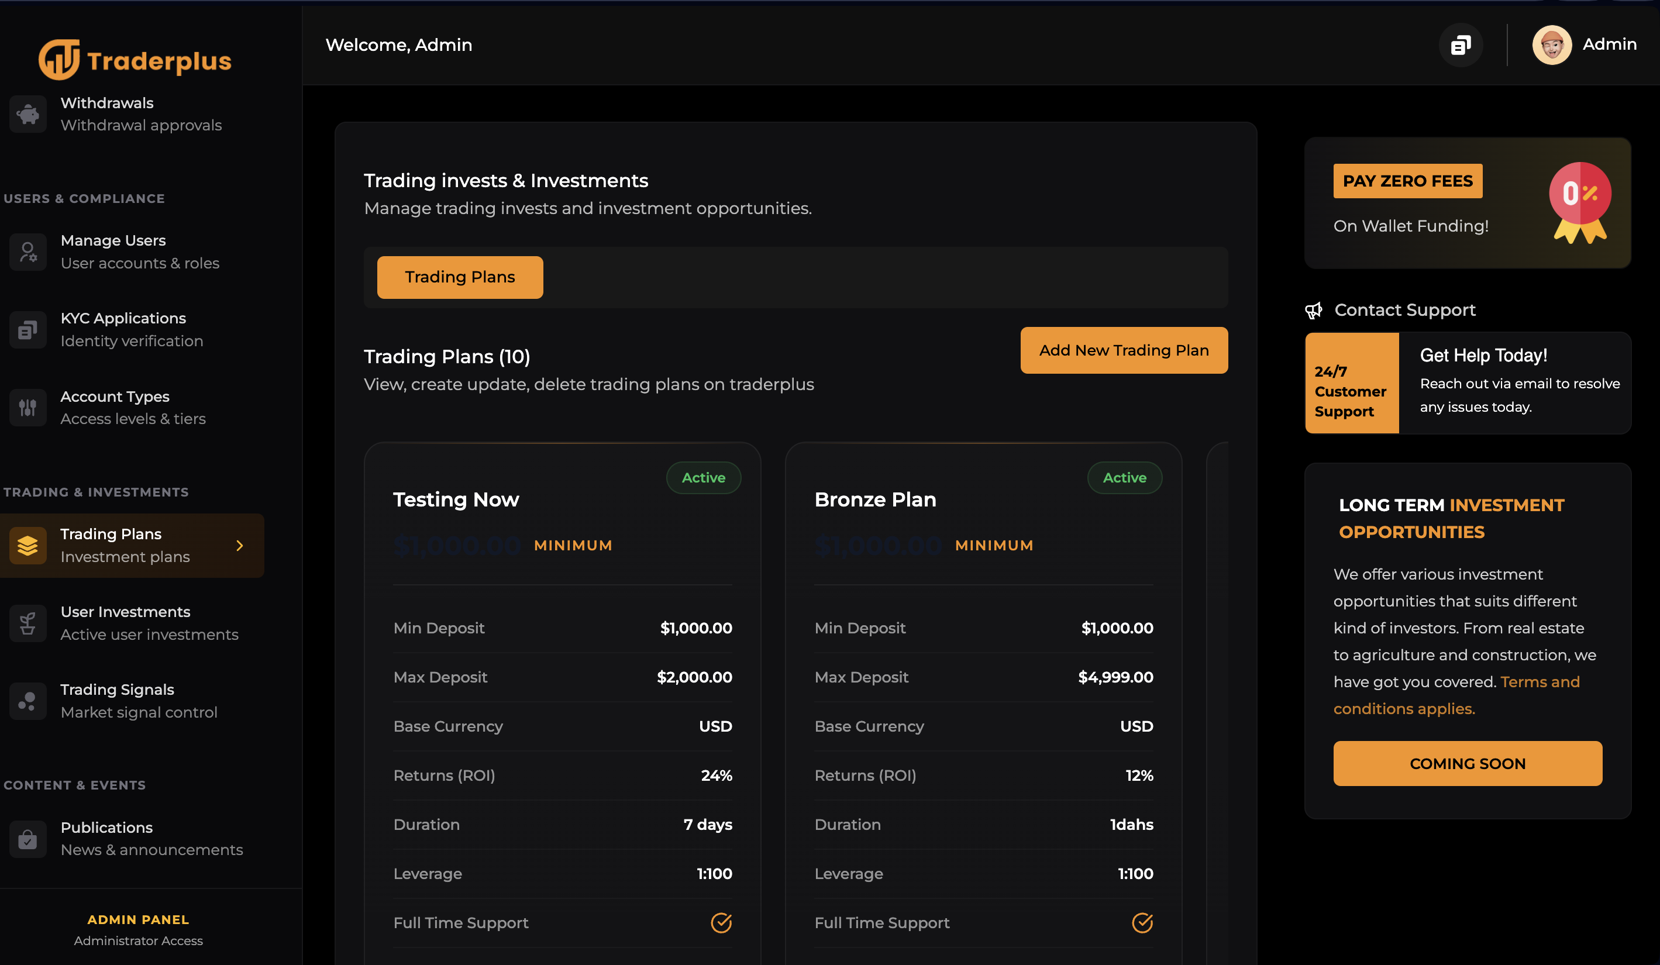Click the Trading invests & Investments heading
Viewport: 1660px width, 965px height.
pos(506,181)
